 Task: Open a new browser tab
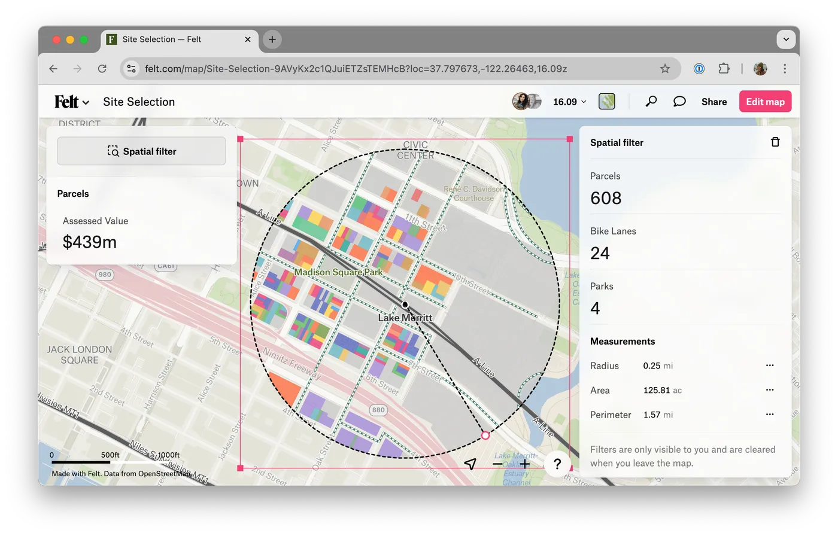click(x=272, y=39)
